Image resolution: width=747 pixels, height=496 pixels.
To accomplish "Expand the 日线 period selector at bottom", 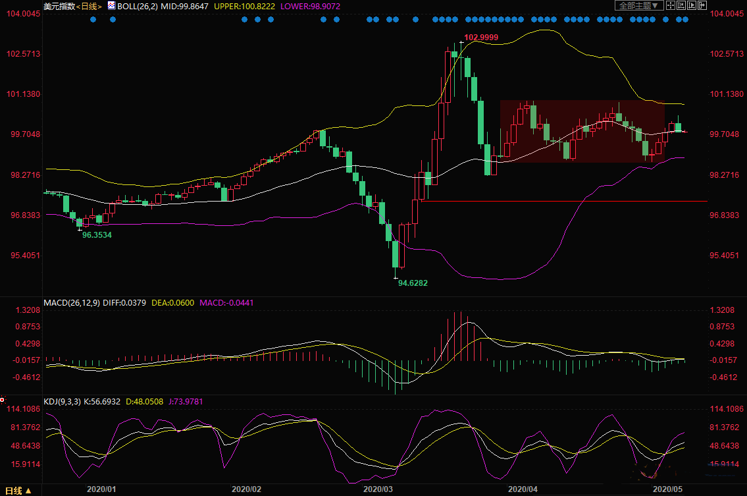I will tap(16, 490).
